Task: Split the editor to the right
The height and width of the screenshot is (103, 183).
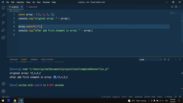Action: pyautogui.click(x=176, y=7)
